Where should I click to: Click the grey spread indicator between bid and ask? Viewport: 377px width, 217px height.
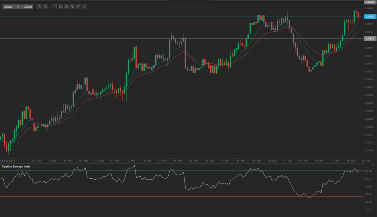click(18, 7)
